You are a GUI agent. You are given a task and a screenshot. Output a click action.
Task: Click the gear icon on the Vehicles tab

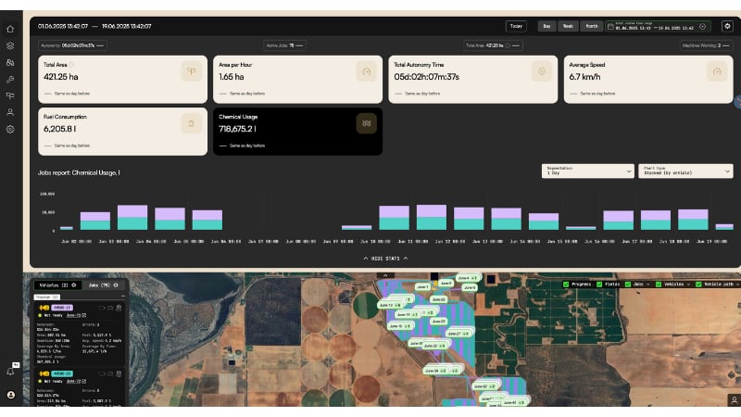(74, 285)
